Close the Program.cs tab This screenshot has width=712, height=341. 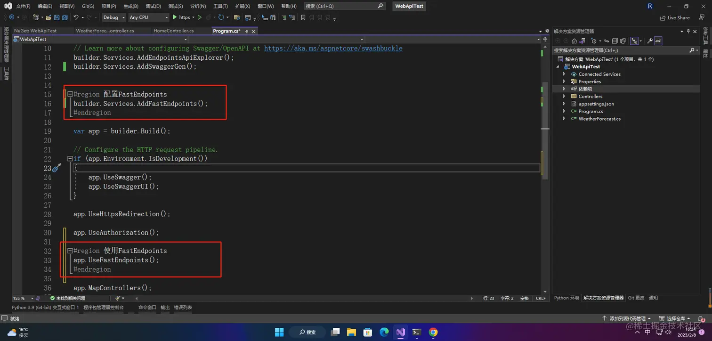[253, 31]
